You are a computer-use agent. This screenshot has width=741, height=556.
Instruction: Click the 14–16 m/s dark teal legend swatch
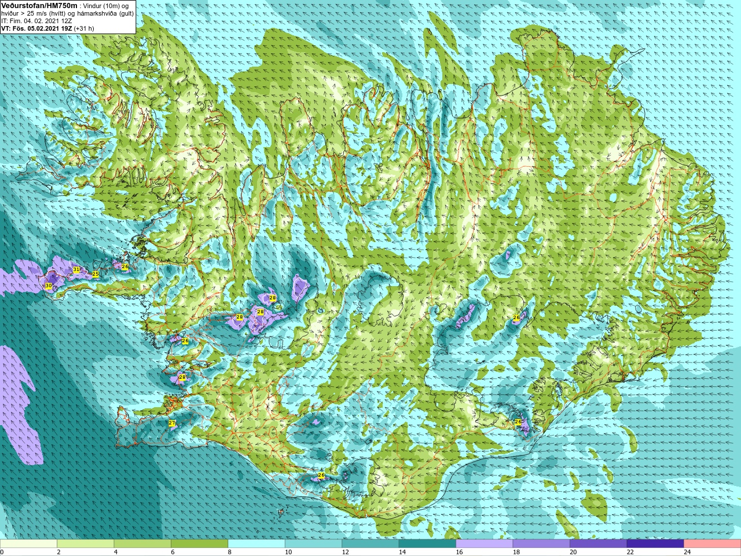click(427, 544)
